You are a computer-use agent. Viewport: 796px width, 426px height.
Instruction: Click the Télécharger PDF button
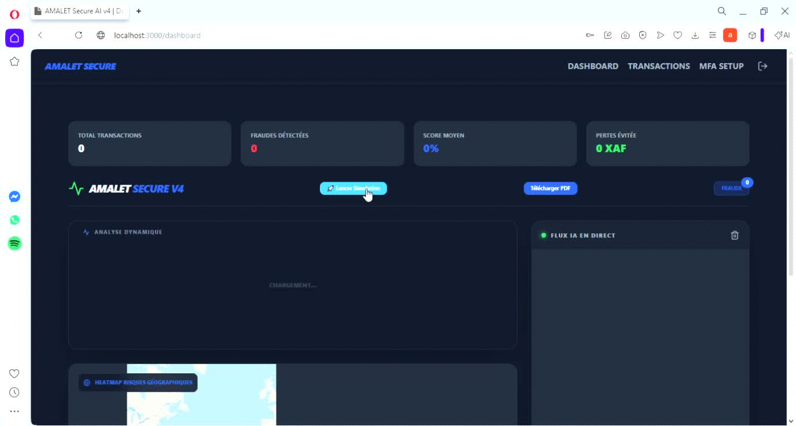point(550,188)
